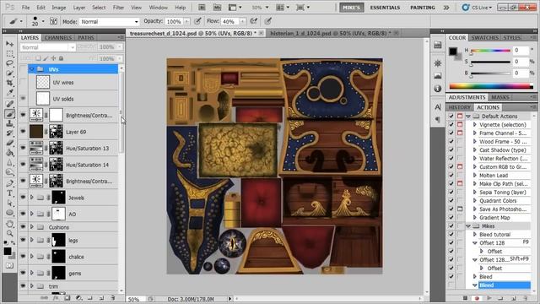The width and height of the screenshot is (540, 304).
Task: Select the Clone Stamp tool
Action: click(9, 123)
